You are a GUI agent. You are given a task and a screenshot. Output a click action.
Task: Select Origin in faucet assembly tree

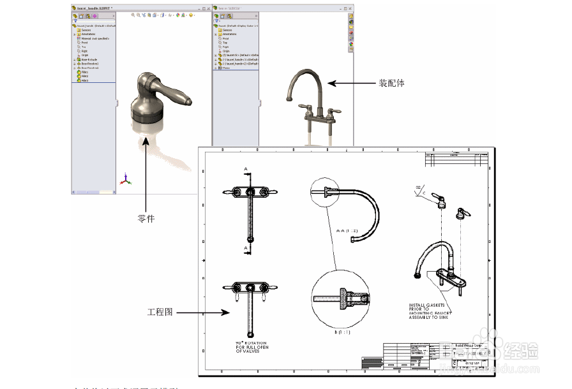pos(224,51)
